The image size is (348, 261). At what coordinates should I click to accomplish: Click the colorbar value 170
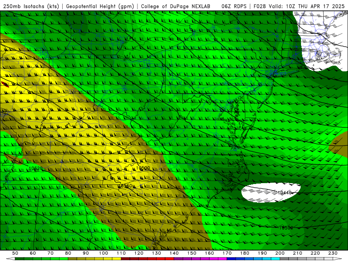tap(227, 253)
